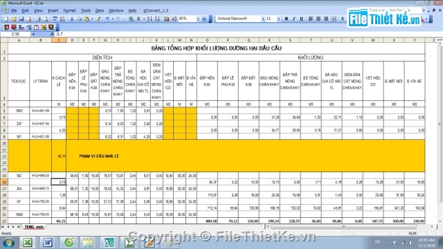Click the total cell 240,00
This screenshot has width=443, height=249.
[415, 221]
